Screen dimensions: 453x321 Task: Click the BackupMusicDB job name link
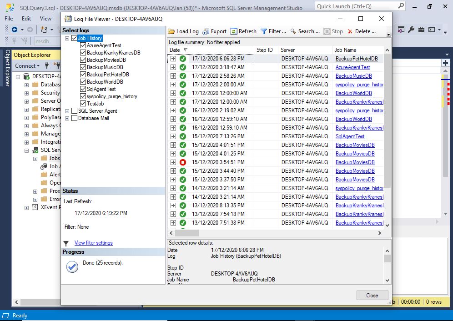tap(353, 76)
